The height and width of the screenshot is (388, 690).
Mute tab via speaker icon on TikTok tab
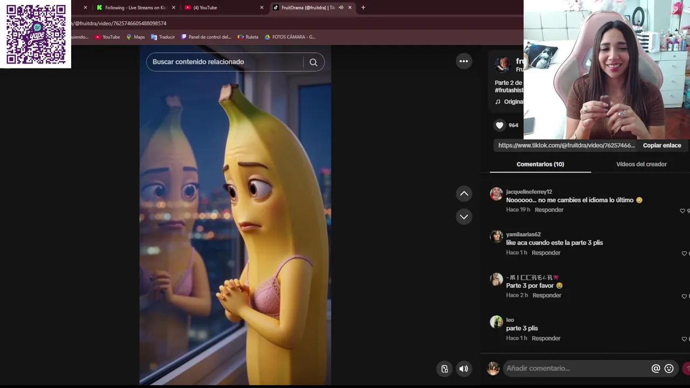click(341, 8)
